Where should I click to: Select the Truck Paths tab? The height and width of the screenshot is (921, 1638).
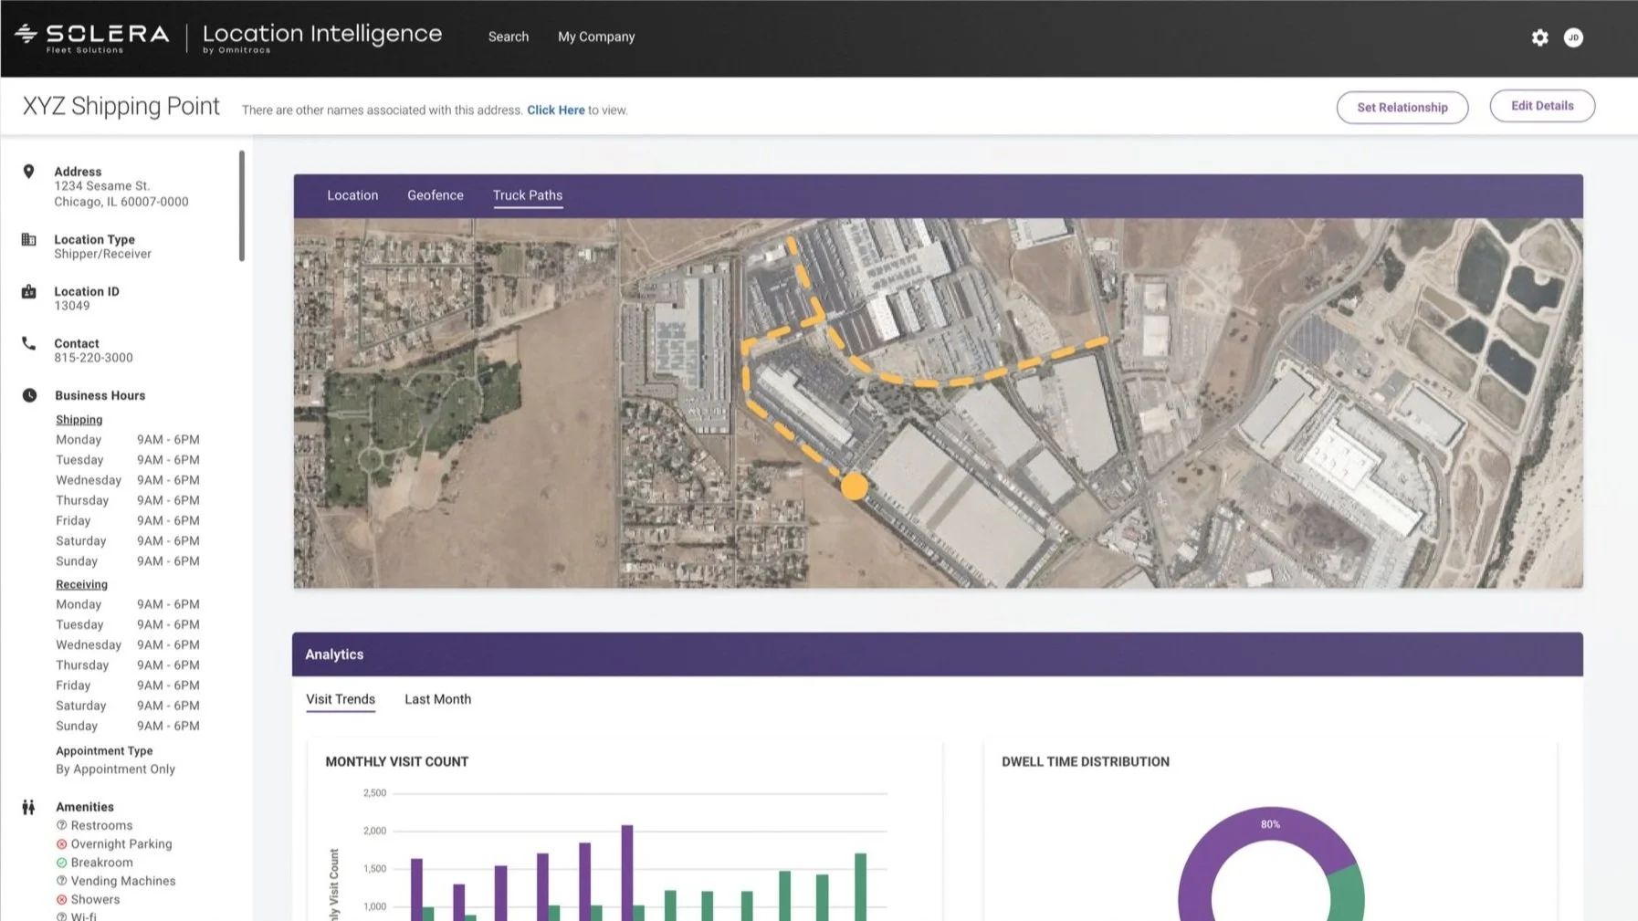528,195
